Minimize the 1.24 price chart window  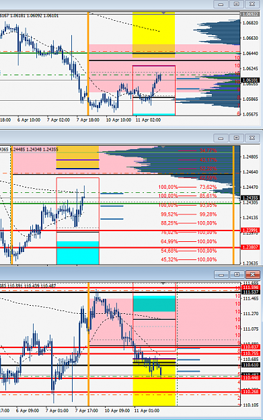(221, 138)
